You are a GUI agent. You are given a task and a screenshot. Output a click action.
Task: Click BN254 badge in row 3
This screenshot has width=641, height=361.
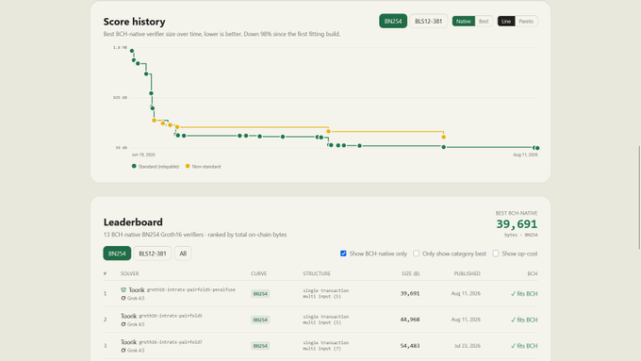pos(260,346)
